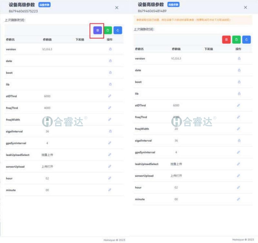The width and height of the screenshot is (258, 243).
Task: Edit stDThrd parameter in left panel
Action: (110, 96)
